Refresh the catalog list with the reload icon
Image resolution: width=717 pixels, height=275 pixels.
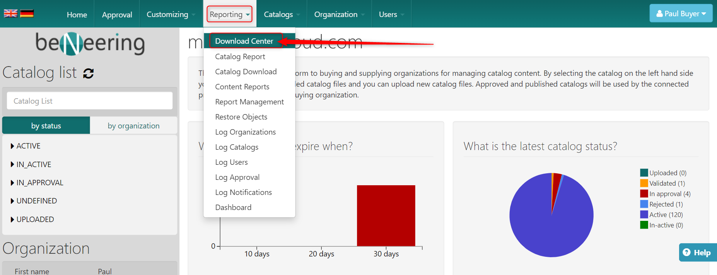click(89, 73)
